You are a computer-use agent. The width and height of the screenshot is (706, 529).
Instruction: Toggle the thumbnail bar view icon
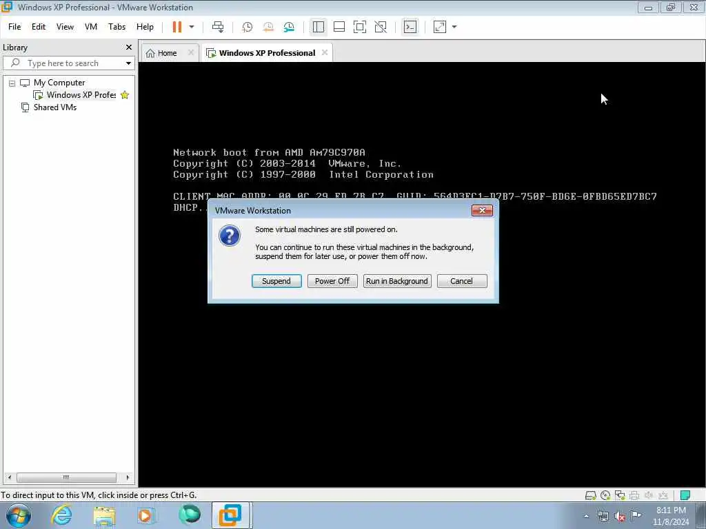pos(339,27)
